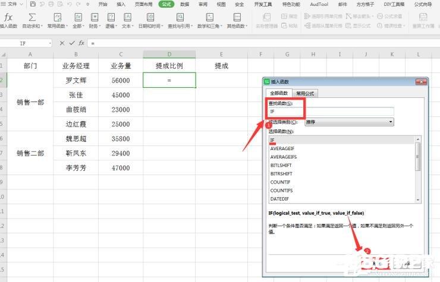Click the formula bar input area
Image resolution: width=440 pixels, height=282 pixels.
[264, 43]
